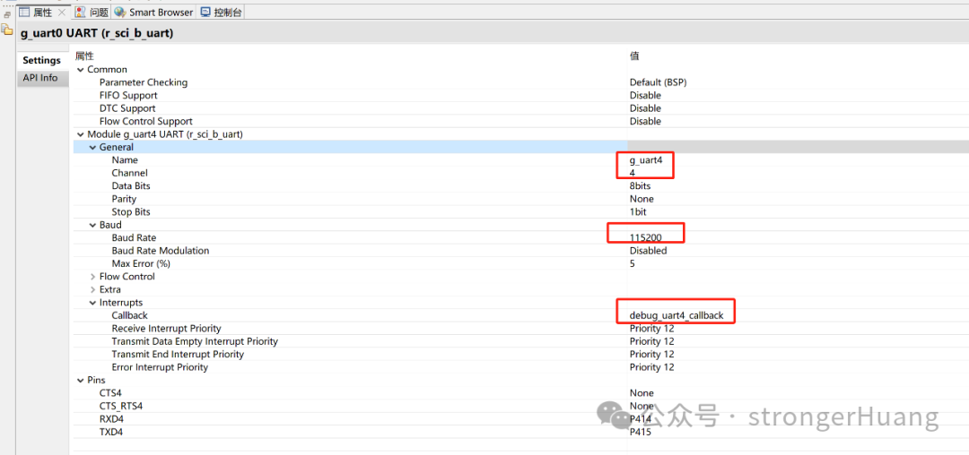This screenshot has width=969, height=455.
Task: Expand the Flow Control group
Action: click(x=92, y=277)
